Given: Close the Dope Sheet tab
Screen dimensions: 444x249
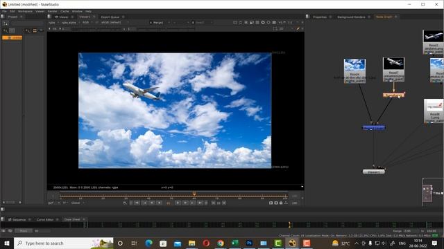Looking at the screenshot, I should (x=84, y=219).
